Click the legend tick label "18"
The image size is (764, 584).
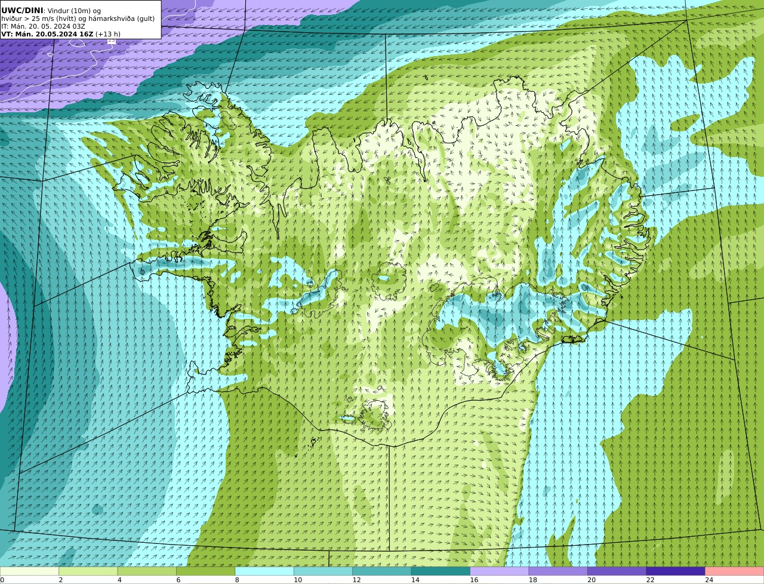[533, 580]
